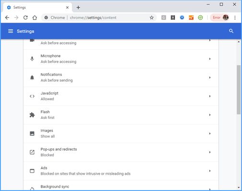Screen dimensions: 242x191
Task: Open Notifications row label
Action: (51, 74)
